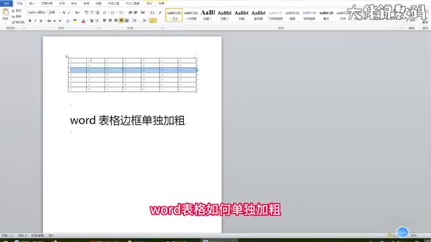Click the Shrink Font icon
Viewport: 431px width, 242px height.
click(69, 12)
